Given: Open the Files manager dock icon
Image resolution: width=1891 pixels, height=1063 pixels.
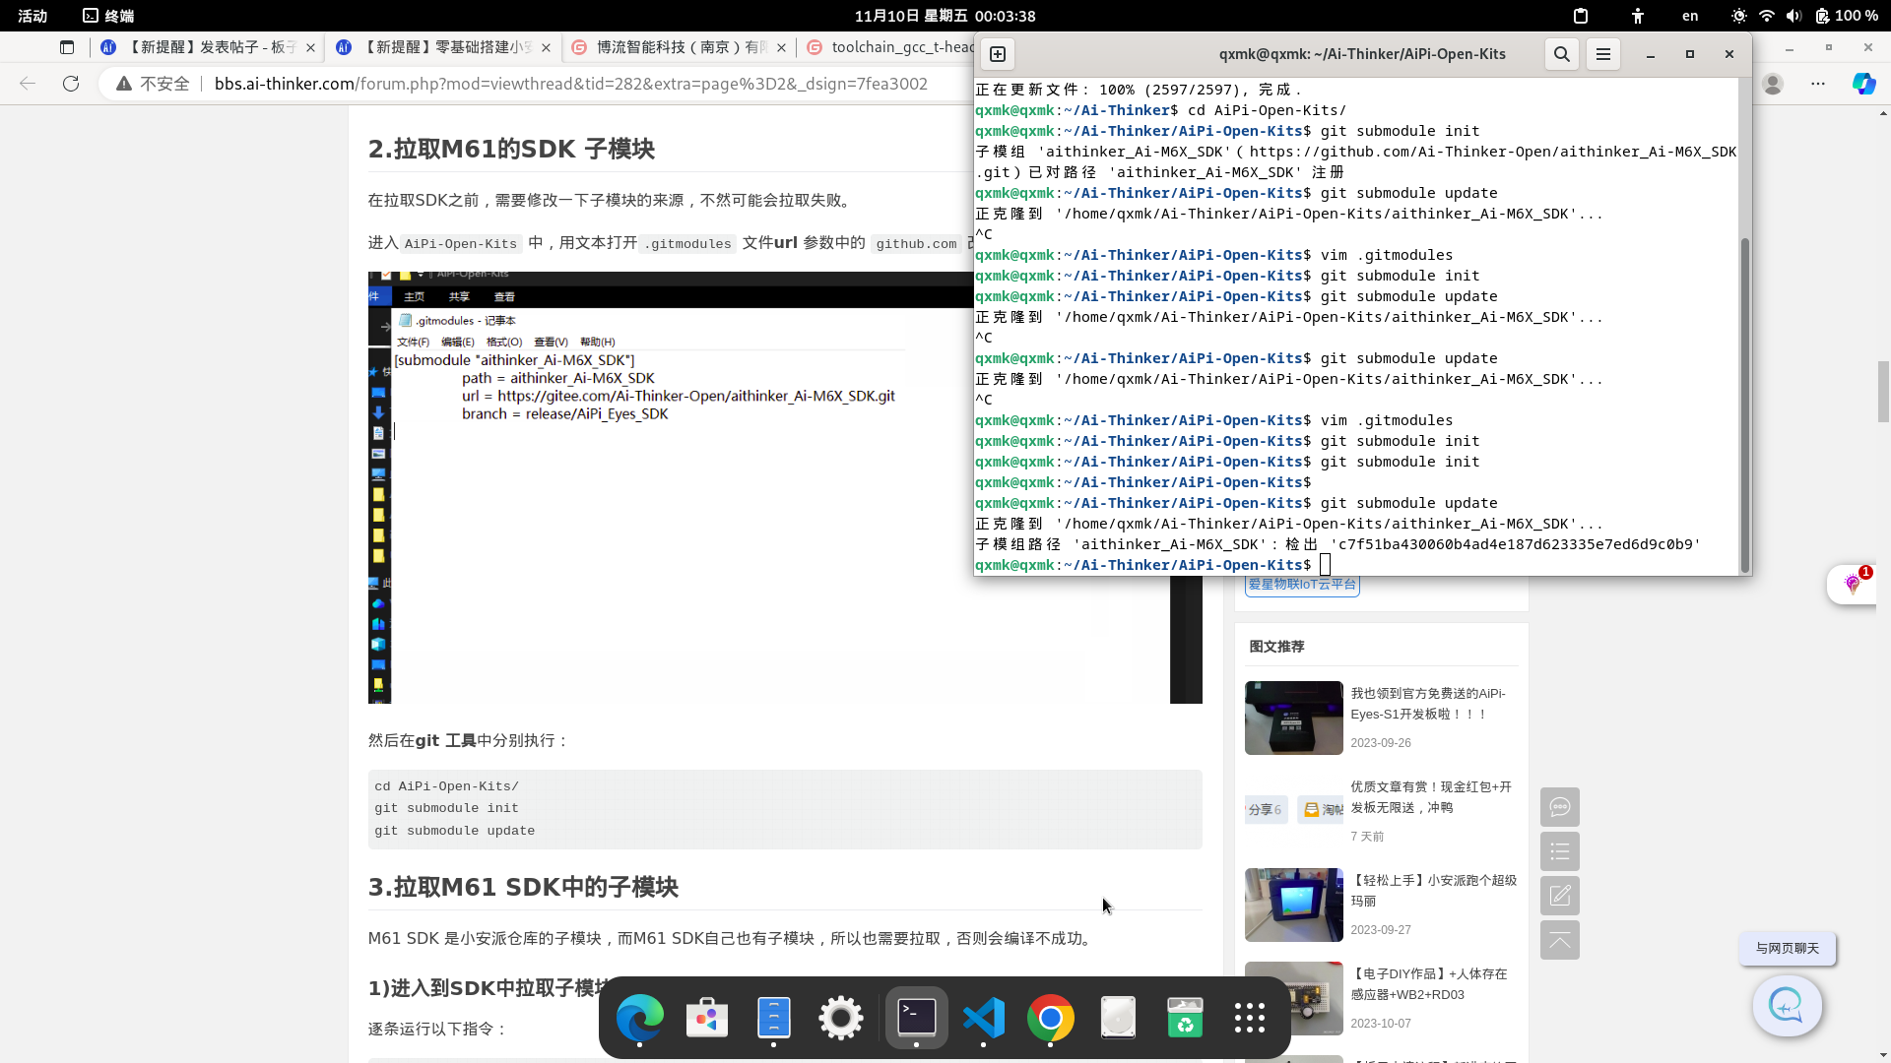Looking at the screenshot, I should [774, 1018].
